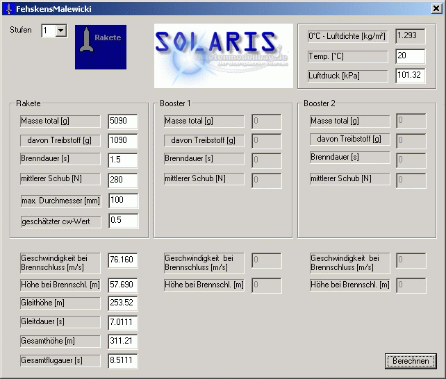Image resolution: width=446 pixels, height=379 pixels.
Task: Click the Rakete rocket image
Action: point(101,47)
